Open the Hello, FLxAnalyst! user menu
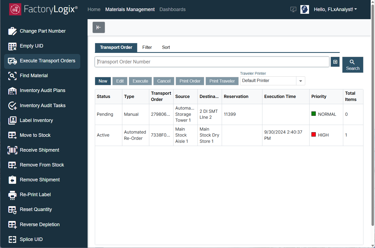 (335, 9)
